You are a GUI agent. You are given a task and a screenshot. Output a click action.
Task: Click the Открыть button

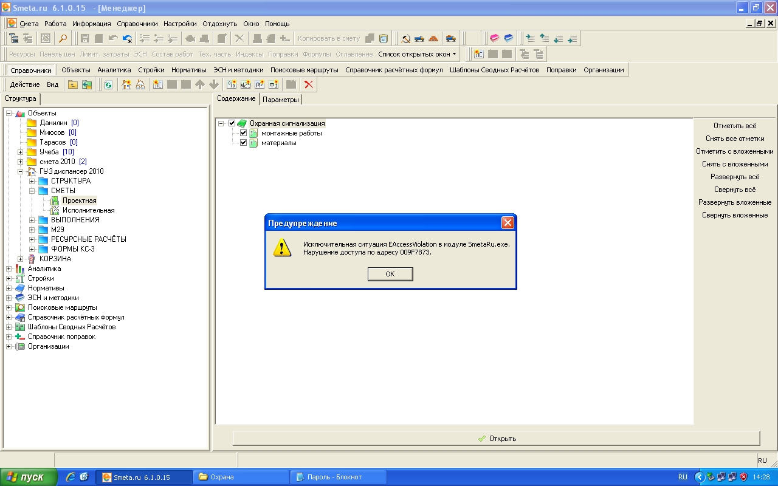(x=497, y=439)
